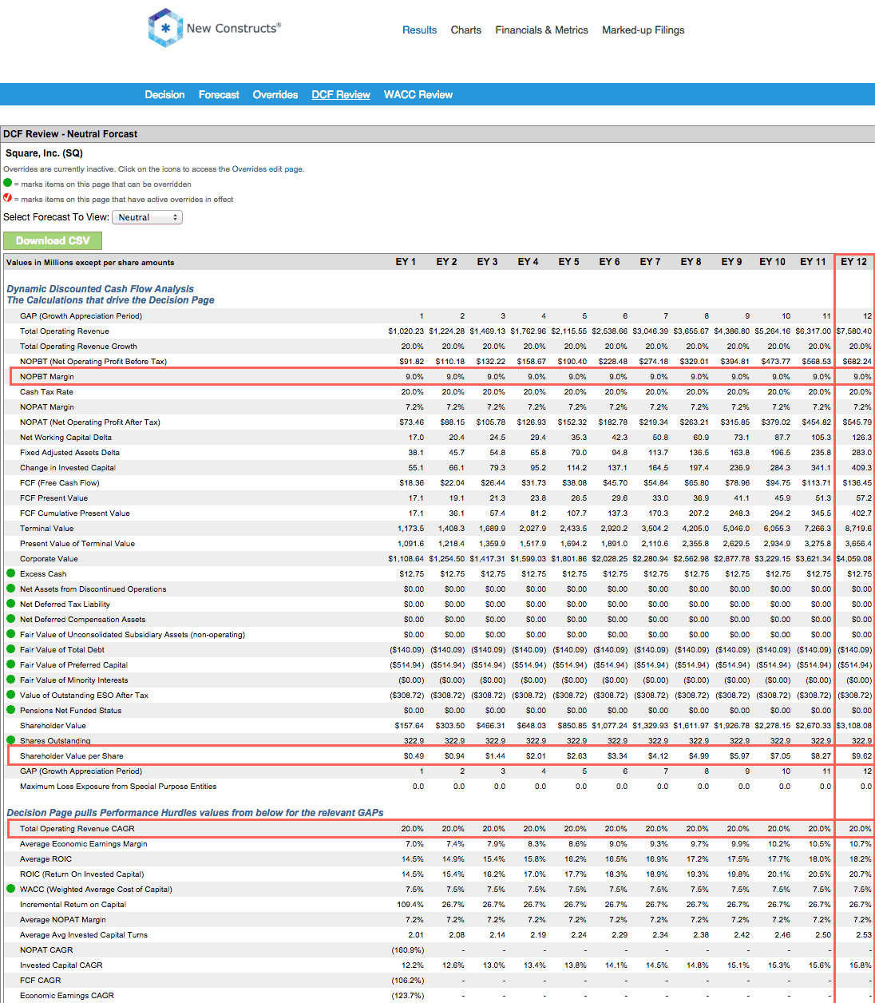
Task: Open the Overrides tab in the blue bar
Action: coord(275,94)
